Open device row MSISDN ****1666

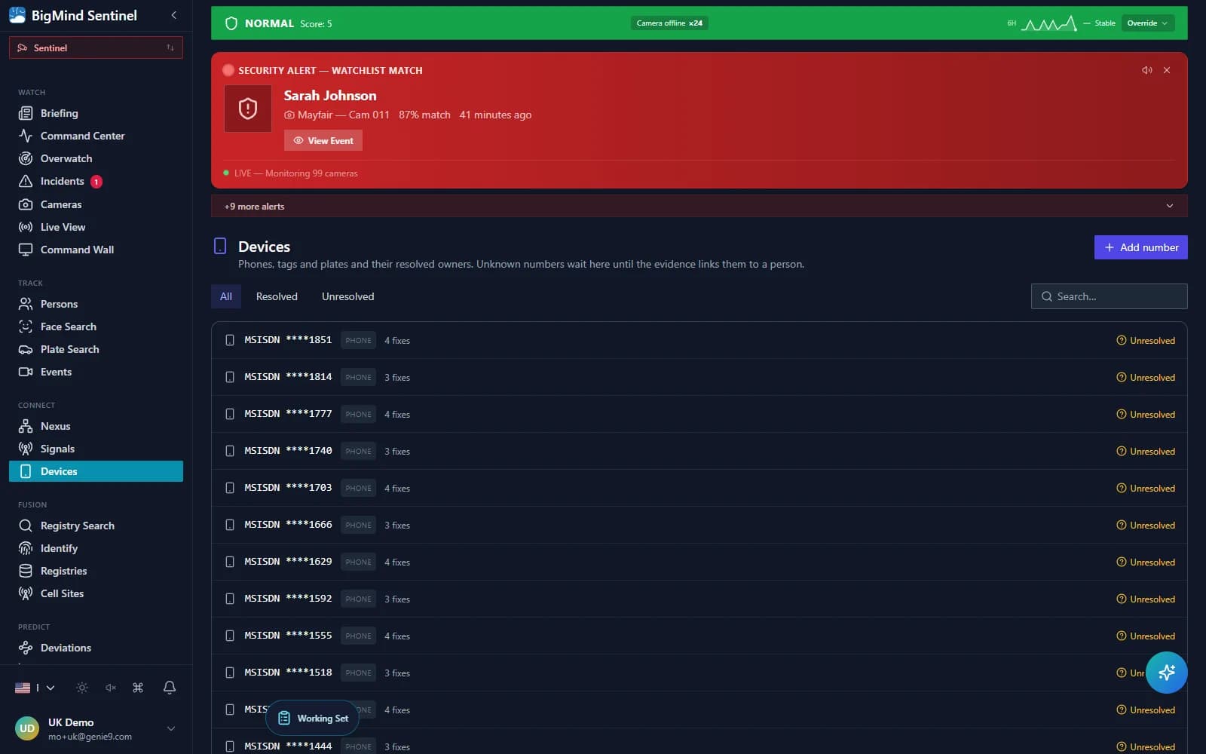[x=699, y=525]
